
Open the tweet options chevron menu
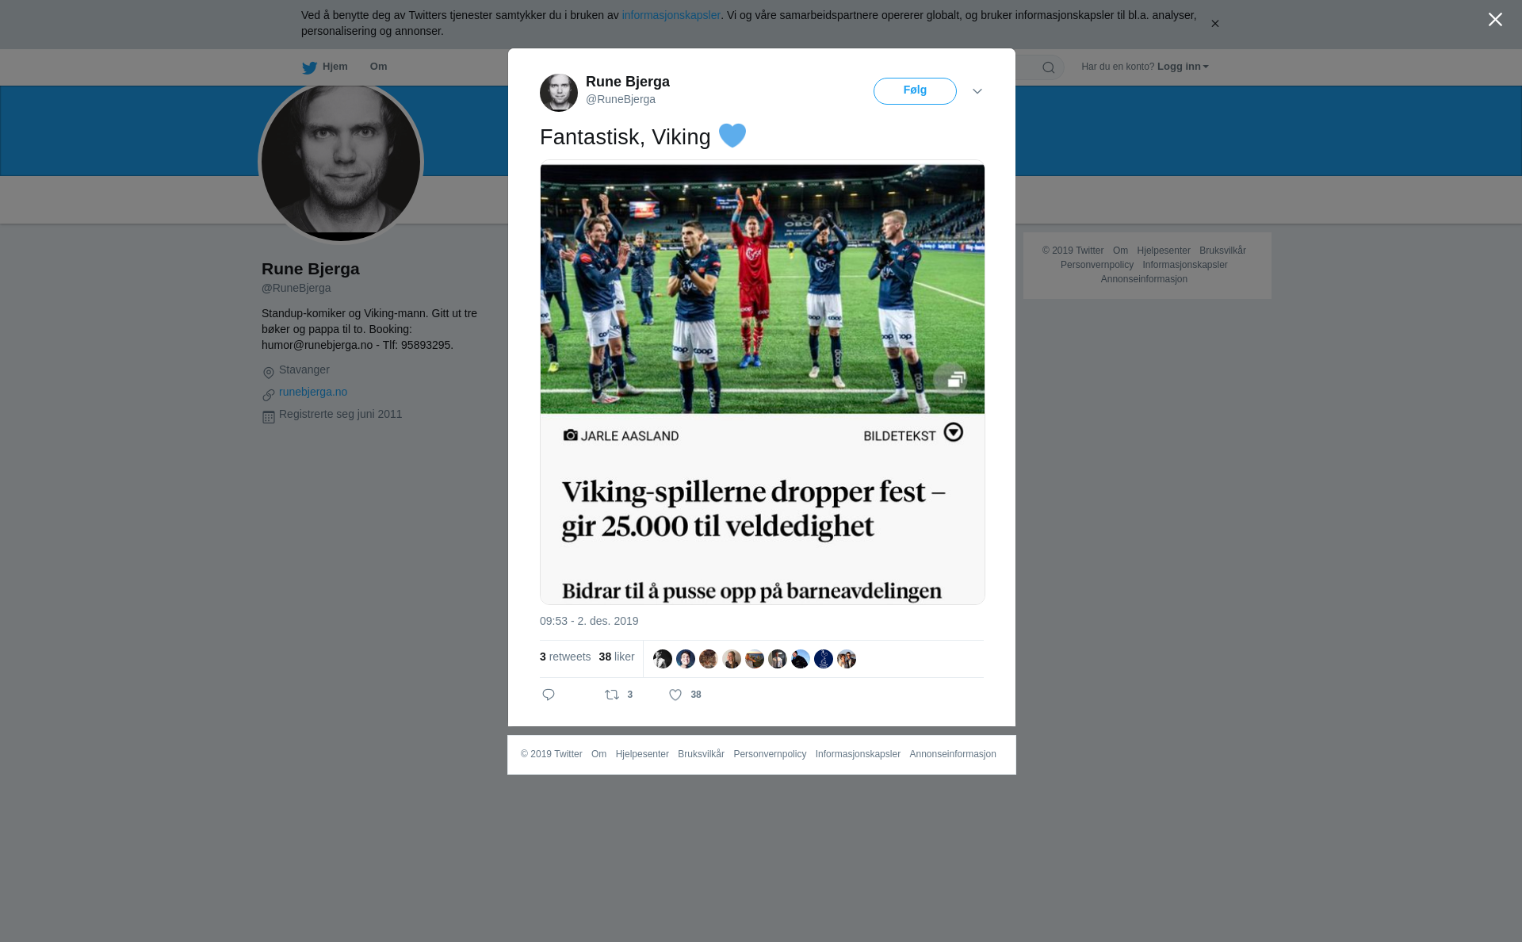click(977, 91)
